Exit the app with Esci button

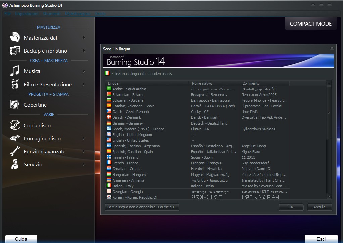pyautogui.click(x=321, y=239)
